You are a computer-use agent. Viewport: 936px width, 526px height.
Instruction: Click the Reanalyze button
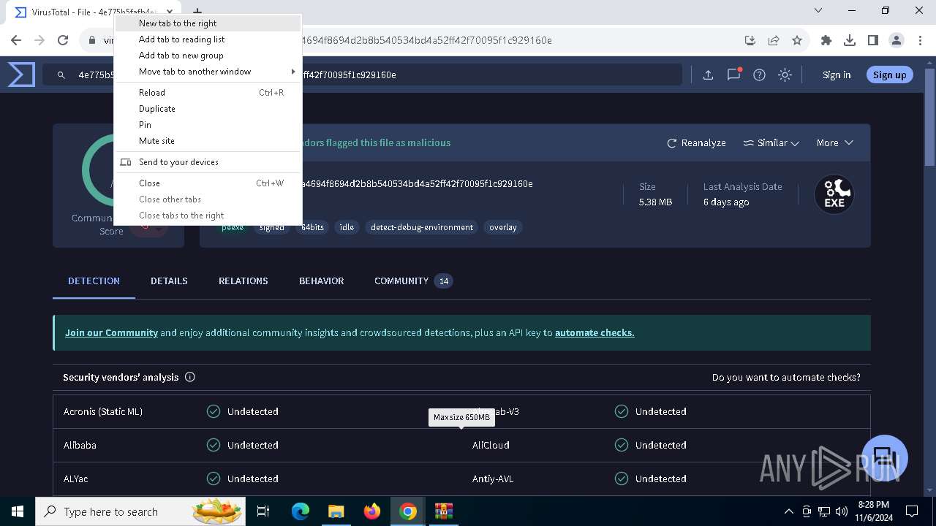click(696, 142)
